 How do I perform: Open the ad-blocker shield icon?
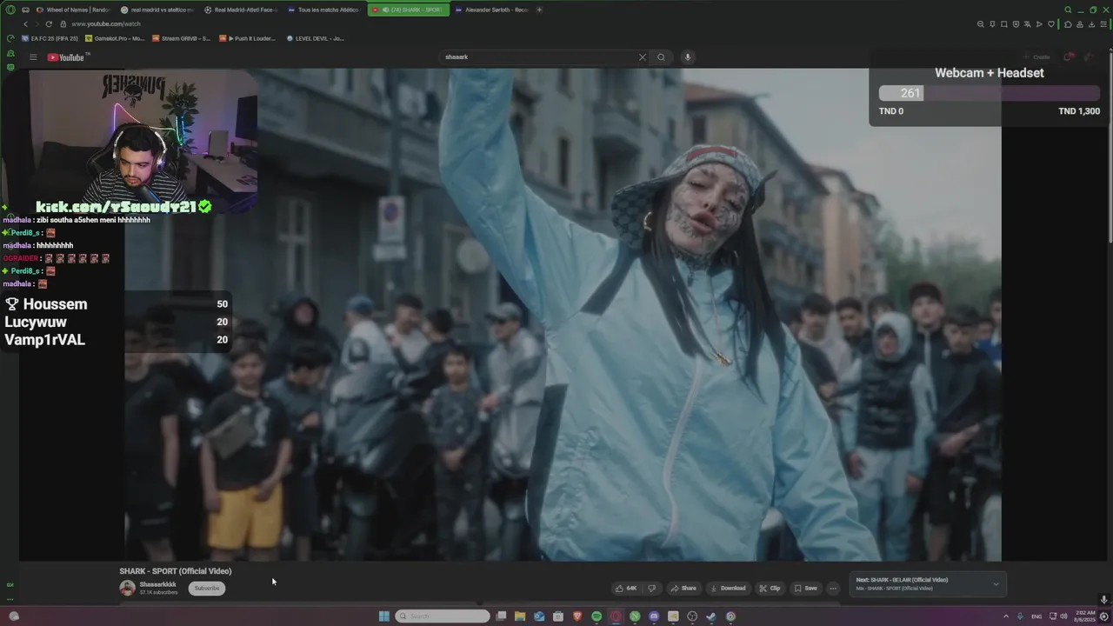[1016, 24]
